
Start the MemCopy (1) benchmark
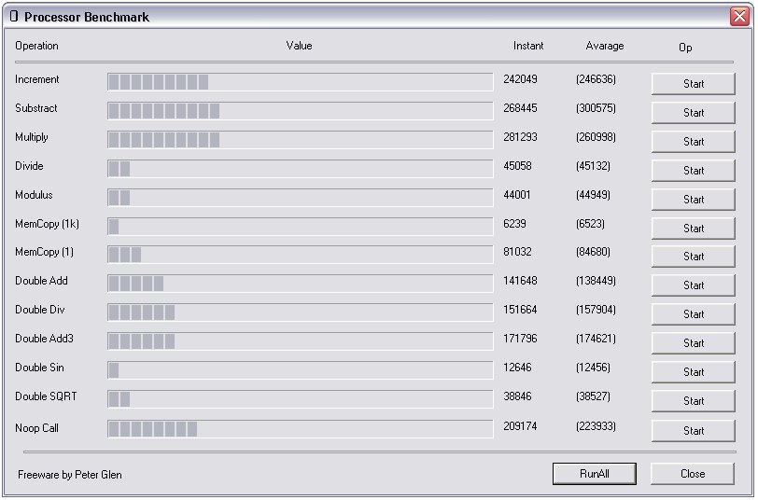tap(693, 257)
